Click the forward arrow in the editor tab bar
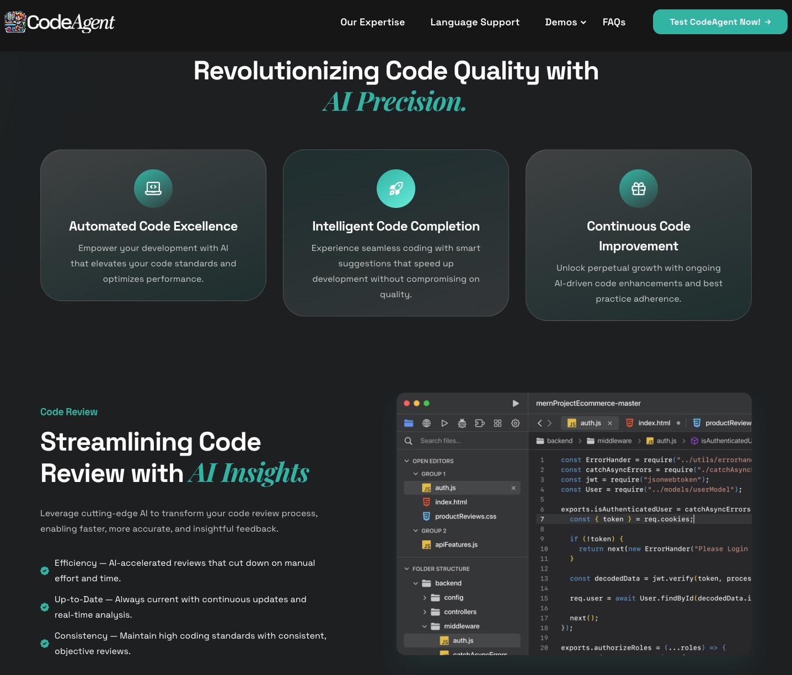This screenshot has height=675, width=792. [x=549, y=423]
